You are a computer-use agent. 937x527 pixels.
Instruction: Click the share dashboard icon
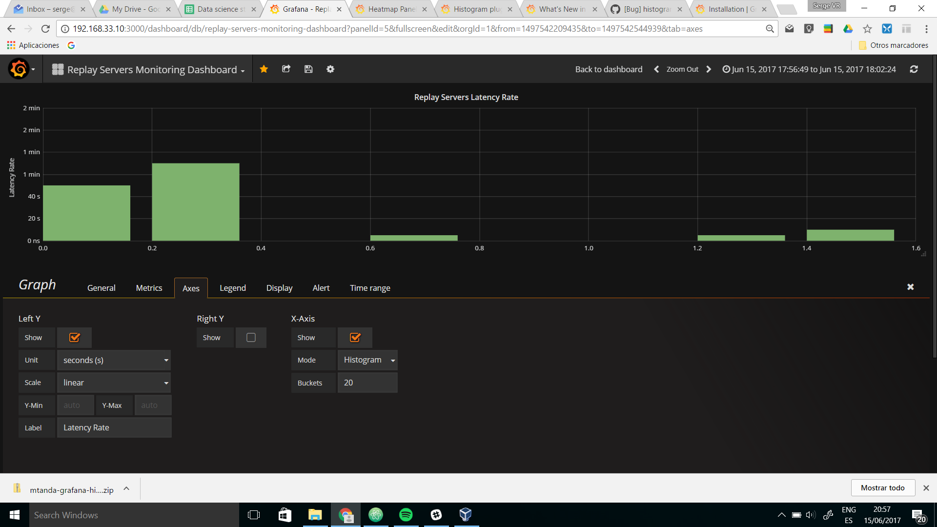(286, 69)
